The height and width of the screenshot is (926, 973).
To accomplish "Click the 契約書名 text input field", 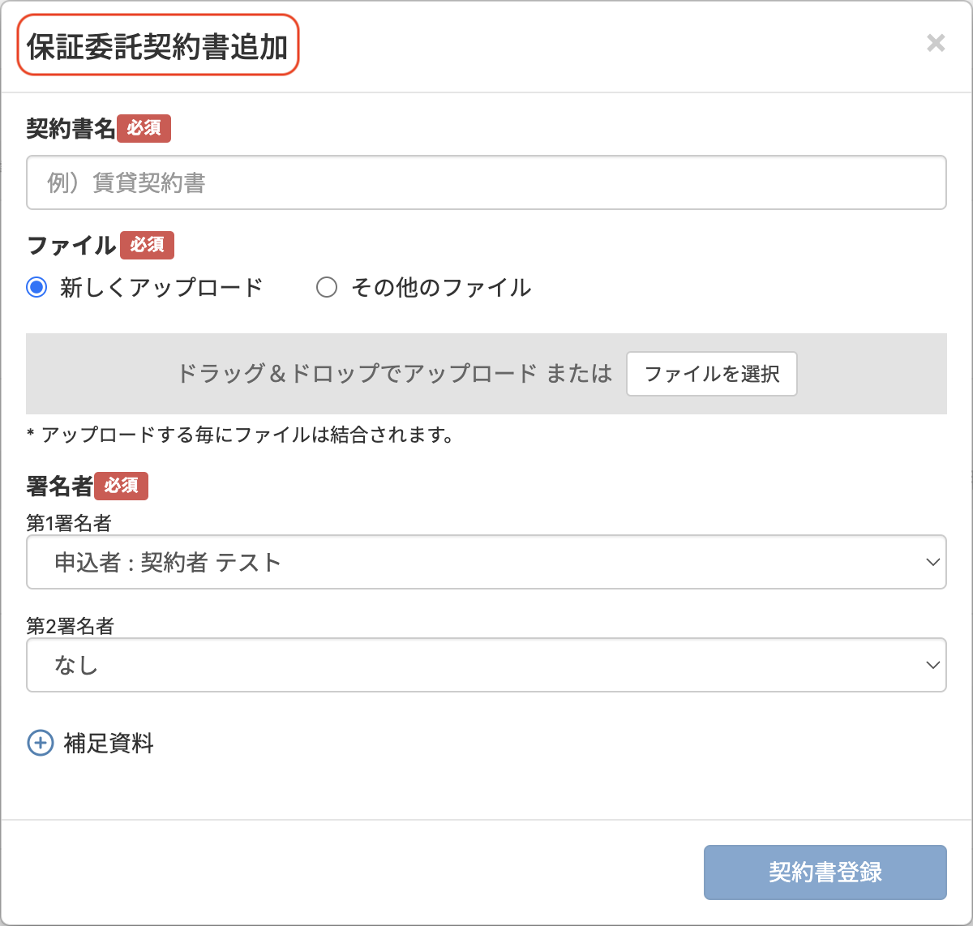I will tap(486, 182).
